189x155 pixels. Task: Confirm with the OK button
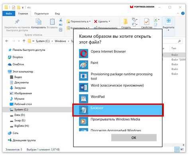(134, 138)
